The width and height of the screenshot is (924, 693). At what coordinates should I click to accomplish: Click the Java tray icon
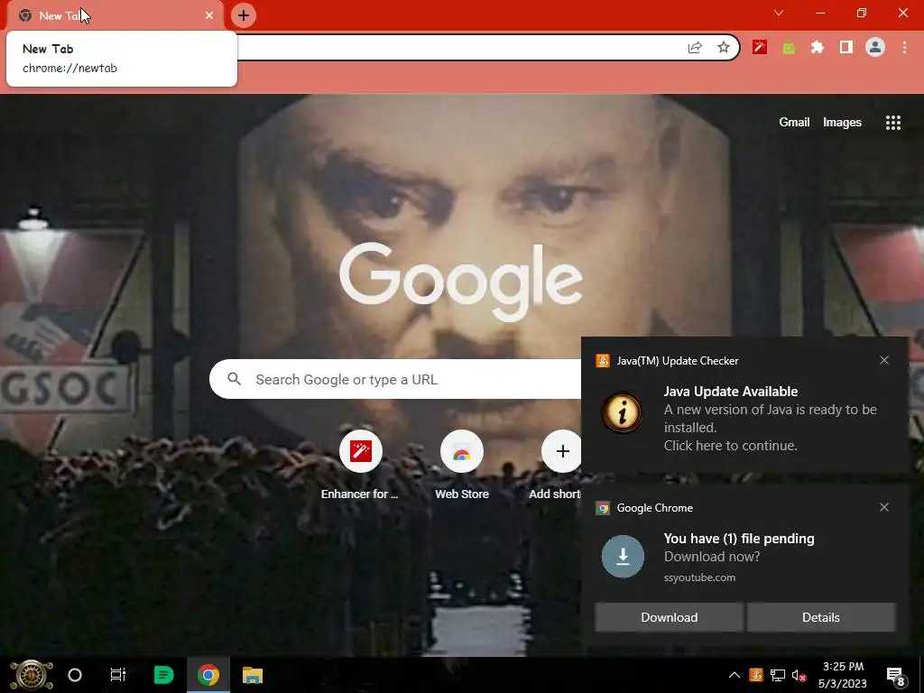(x=756, y=675)
